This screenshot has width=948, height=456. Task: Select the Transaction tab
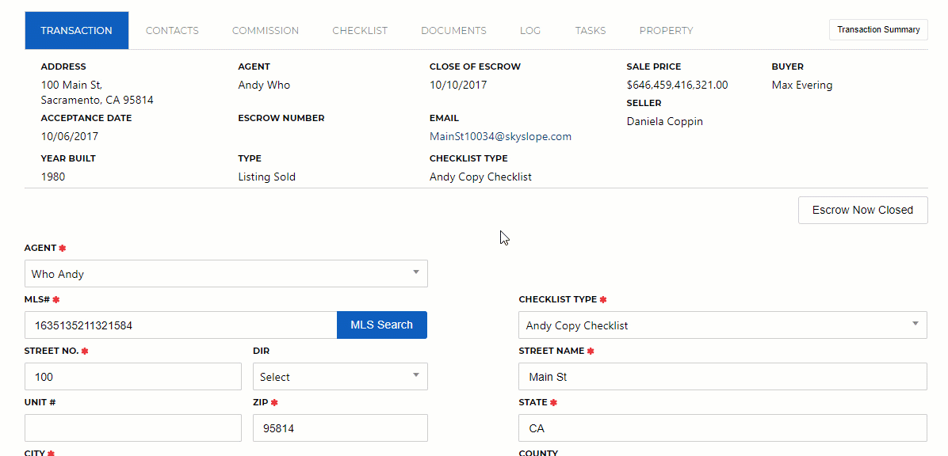[77, 30]
